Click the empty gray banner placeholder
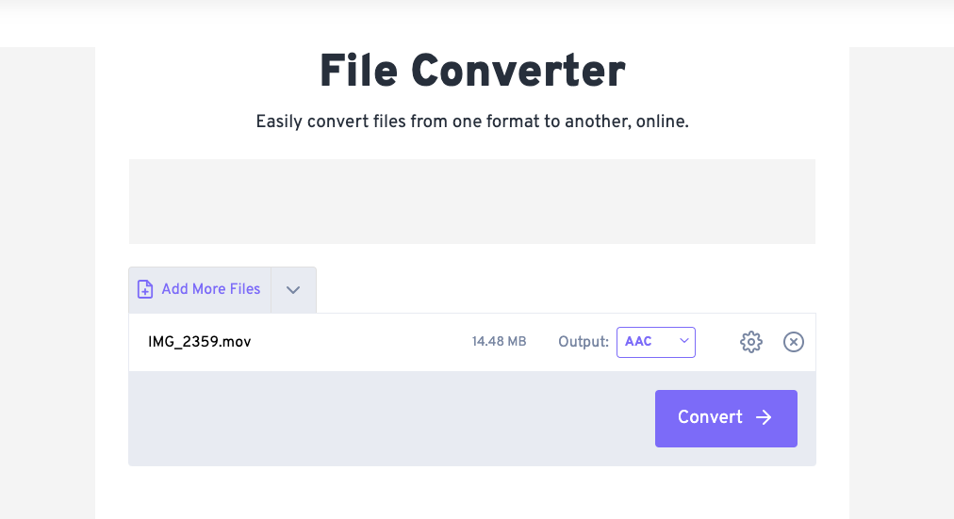 pos(472,202)
